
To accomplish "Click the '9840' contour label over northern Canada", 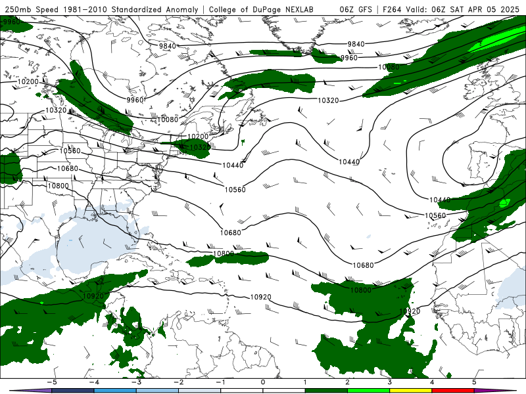I will (168, 46).
